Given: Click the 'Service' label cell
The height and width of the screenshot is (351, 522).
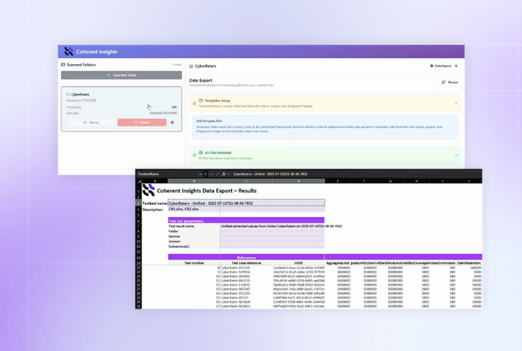Looking at the screenshot, I should pos(194,236).
